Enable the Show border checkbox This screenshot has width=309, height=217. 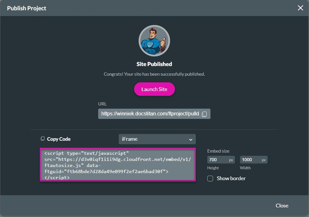210,178
